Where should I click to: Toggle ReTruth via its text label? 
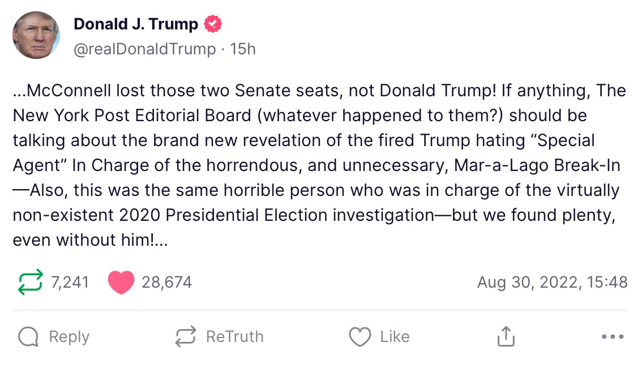click(x=234, y=337)
